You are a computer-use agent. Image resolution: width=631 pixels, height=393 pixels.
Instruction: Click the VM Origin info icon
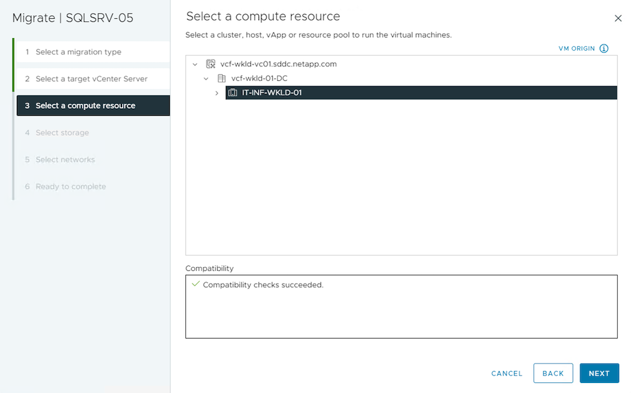[x=604, y=48]
